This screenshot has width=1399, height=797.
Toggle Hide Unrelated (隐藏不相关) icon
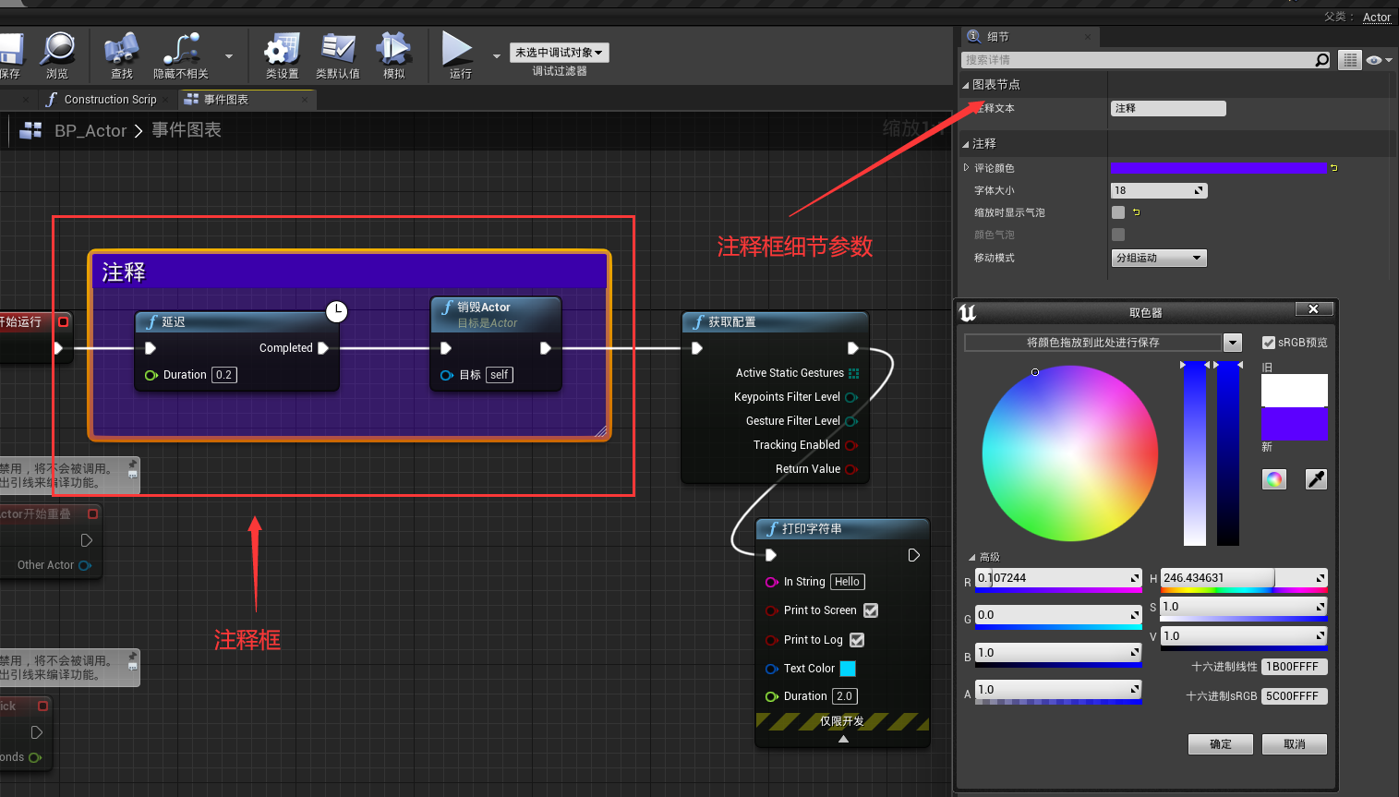click(x=181, y=49)
